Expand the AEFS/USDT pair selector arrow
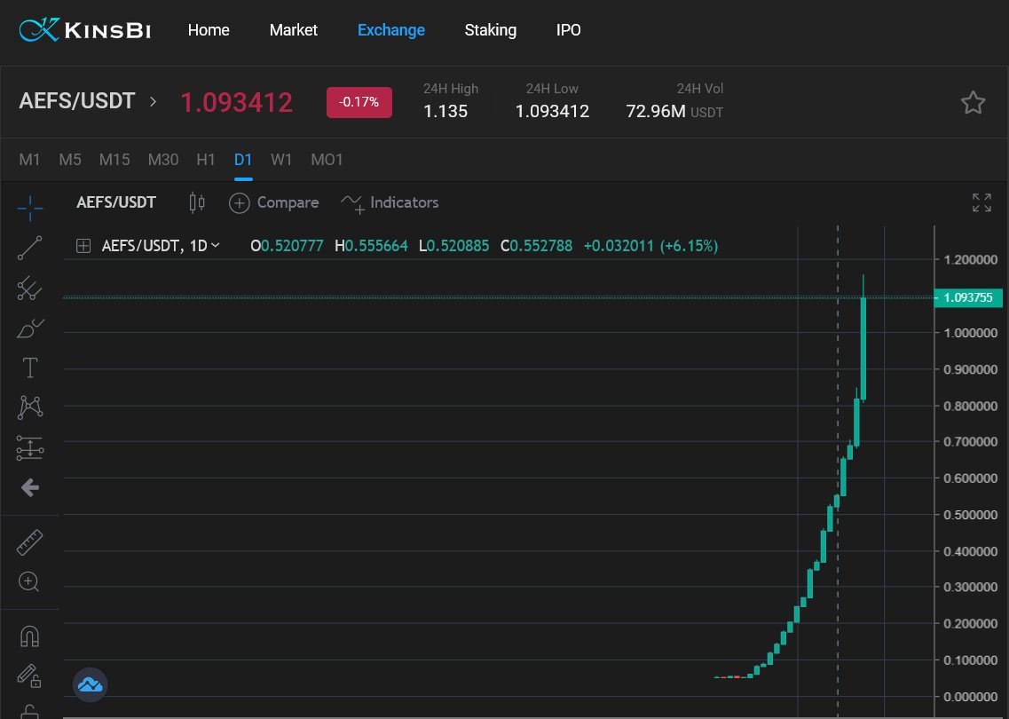Screen dimensions: 1009x719 153,102
